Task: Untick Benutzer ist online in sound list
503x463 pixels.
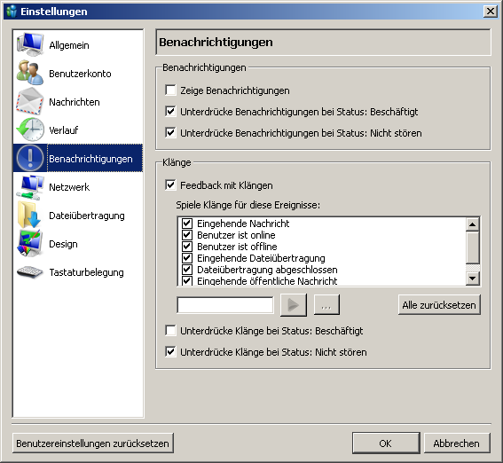Action: (x=187, y=235)
